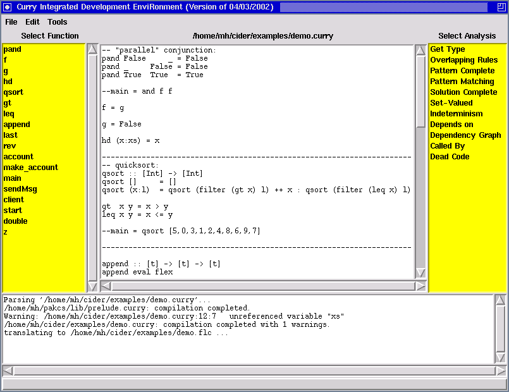
Task: Click the code editor vertical scrollbar thumb
Action: click(420, 92)
